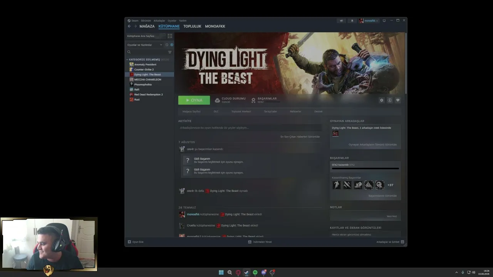The image size is (493, 277).
Task: Click the achievements icon beside Başarımlar
Action: 253,100
